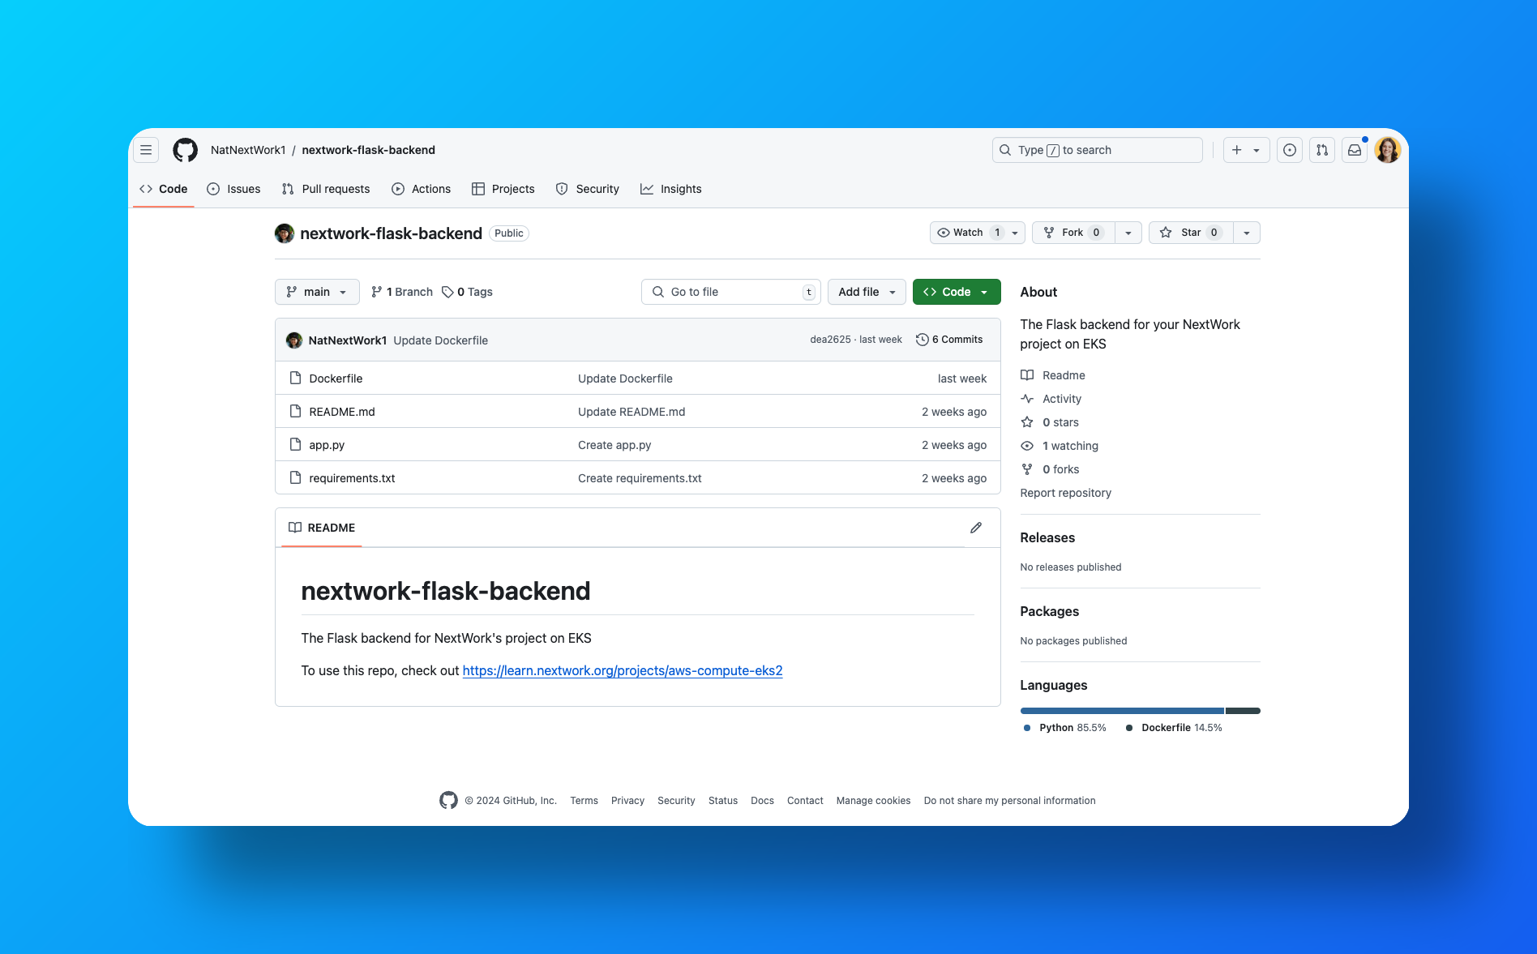Click the plus create-new icon

click(x=1237, y=150)
